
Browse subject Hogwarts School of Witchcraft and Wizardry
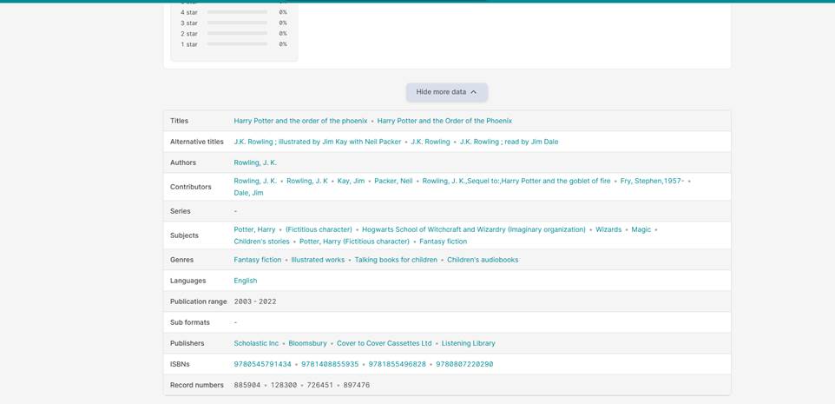(x=473, y=229)
